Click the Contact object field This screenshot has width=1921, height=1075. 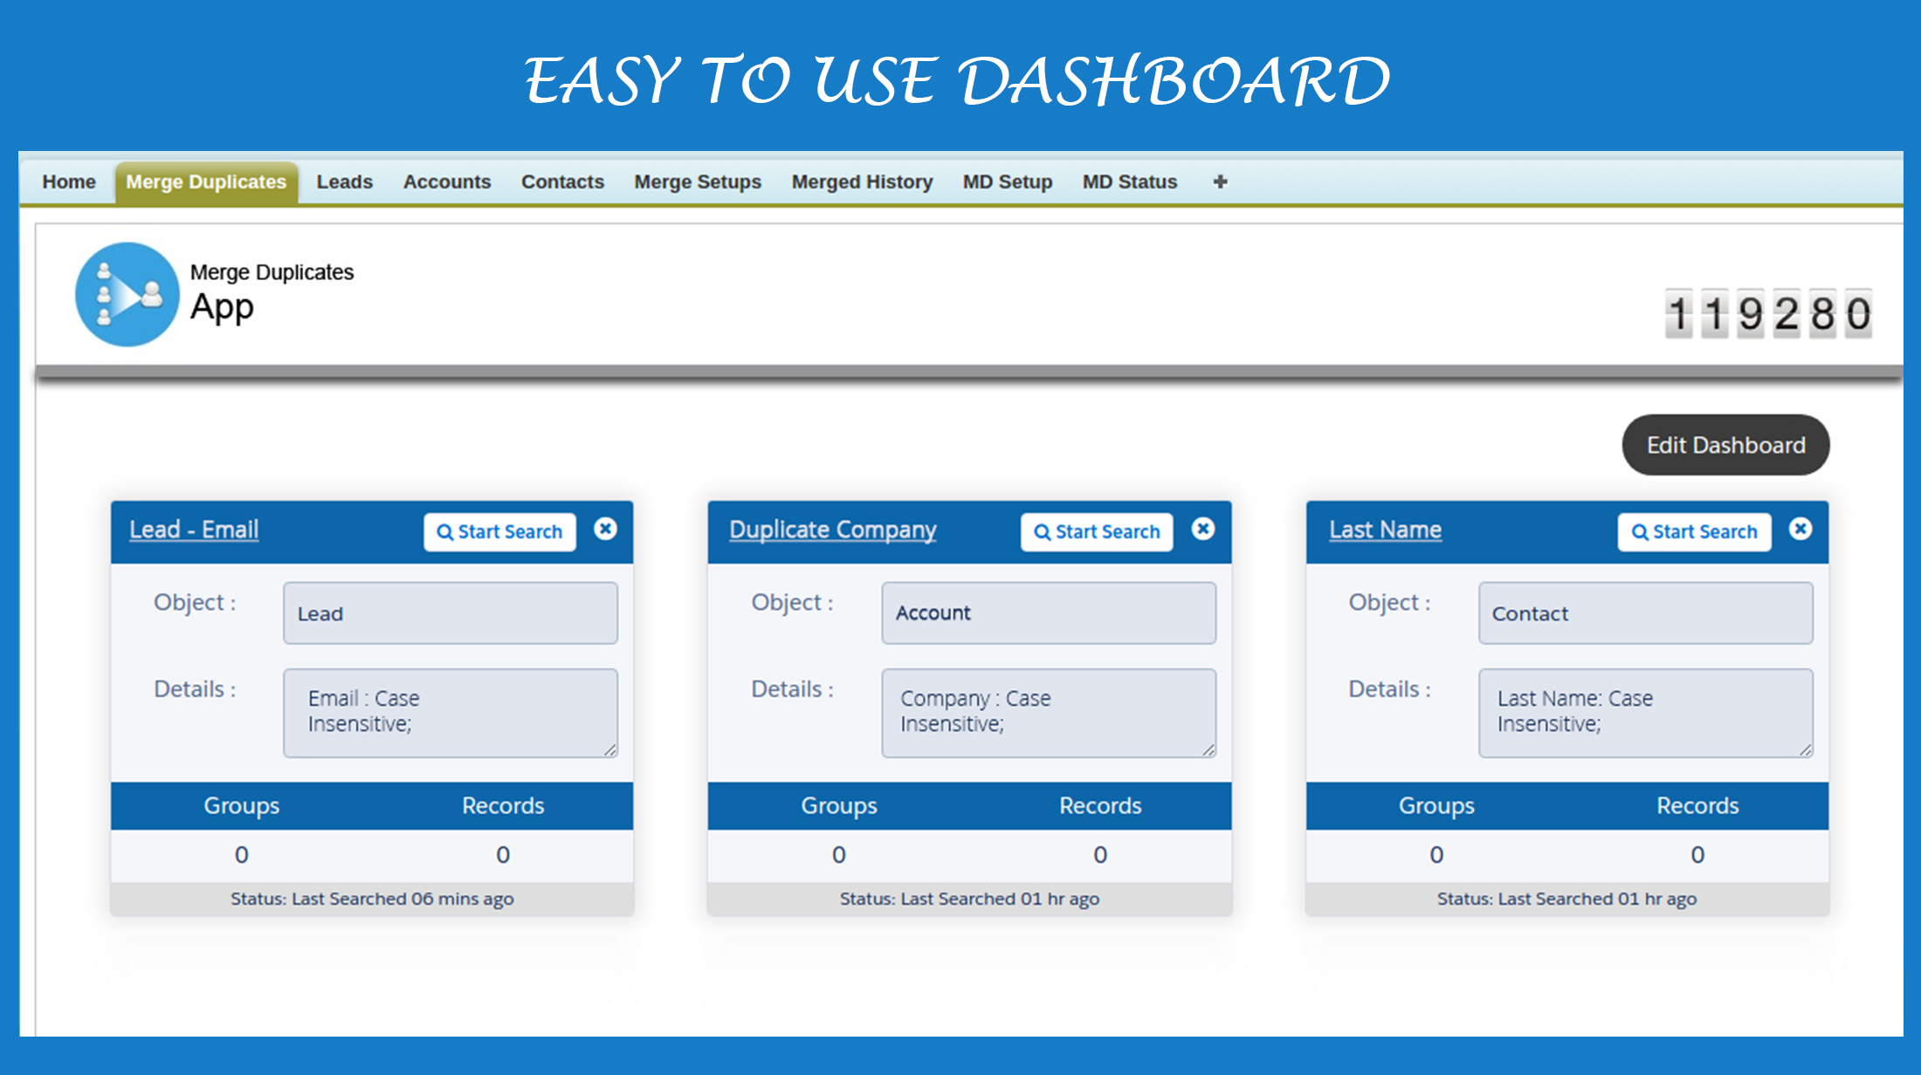click(x=1645, y=613)
